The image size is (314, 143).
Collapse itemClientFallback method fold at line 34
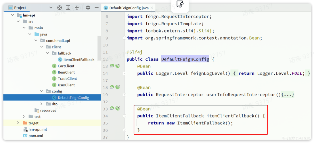[124, 116]
